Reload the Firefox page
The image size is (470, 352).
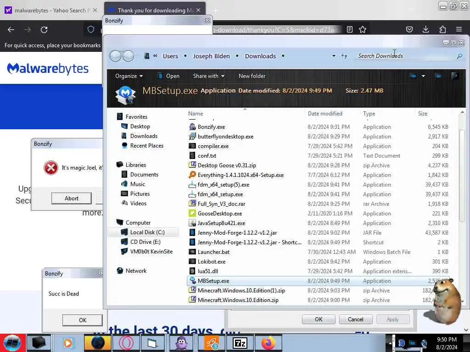click(x=44, y=30)
